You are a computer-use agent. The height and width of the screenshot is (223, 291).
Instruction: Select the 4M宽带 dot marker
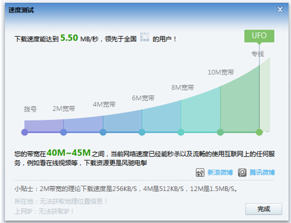(103, 132)
